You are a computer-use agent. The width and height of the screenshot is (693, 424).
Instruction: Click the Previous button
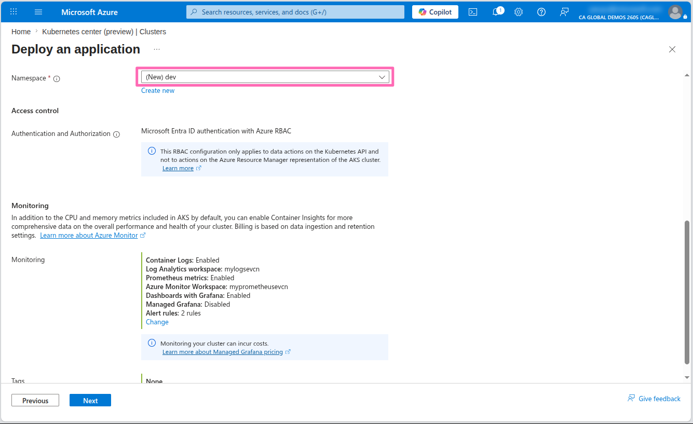[35, 400]
